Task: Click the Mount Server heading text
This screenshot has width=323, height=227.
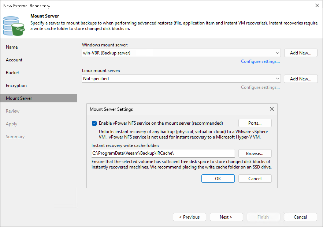Action: pyautogui.click(x=45, y=16)
